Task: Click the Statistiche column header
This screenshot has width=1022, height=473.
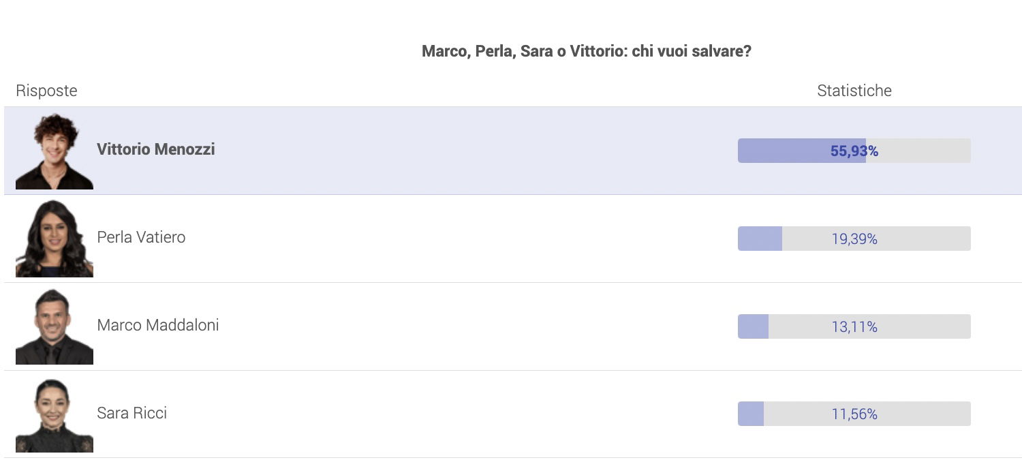Action: coord(854,91)
